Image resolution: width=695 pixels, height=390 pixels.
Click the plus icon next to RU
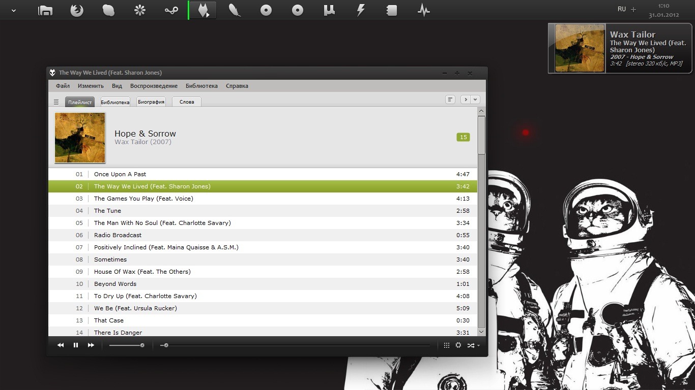[x=633, y=9]
